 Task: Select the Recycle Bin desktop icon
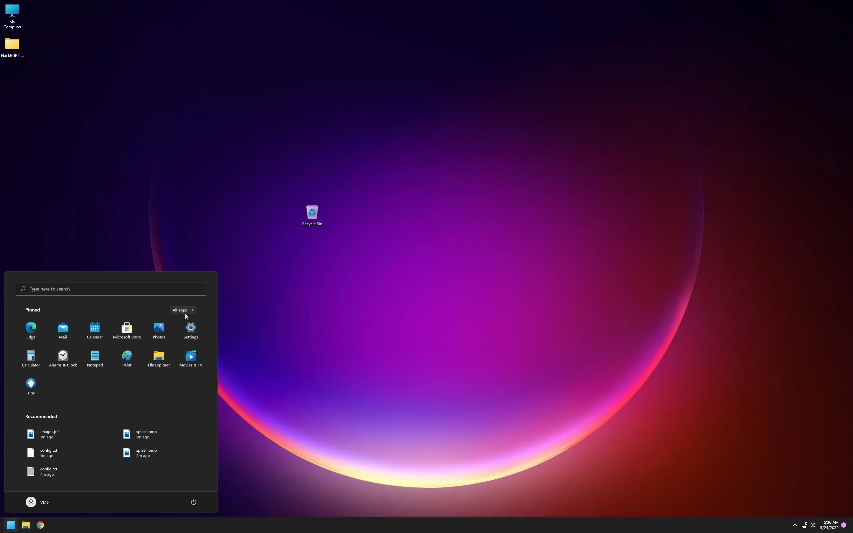point(312,215)
